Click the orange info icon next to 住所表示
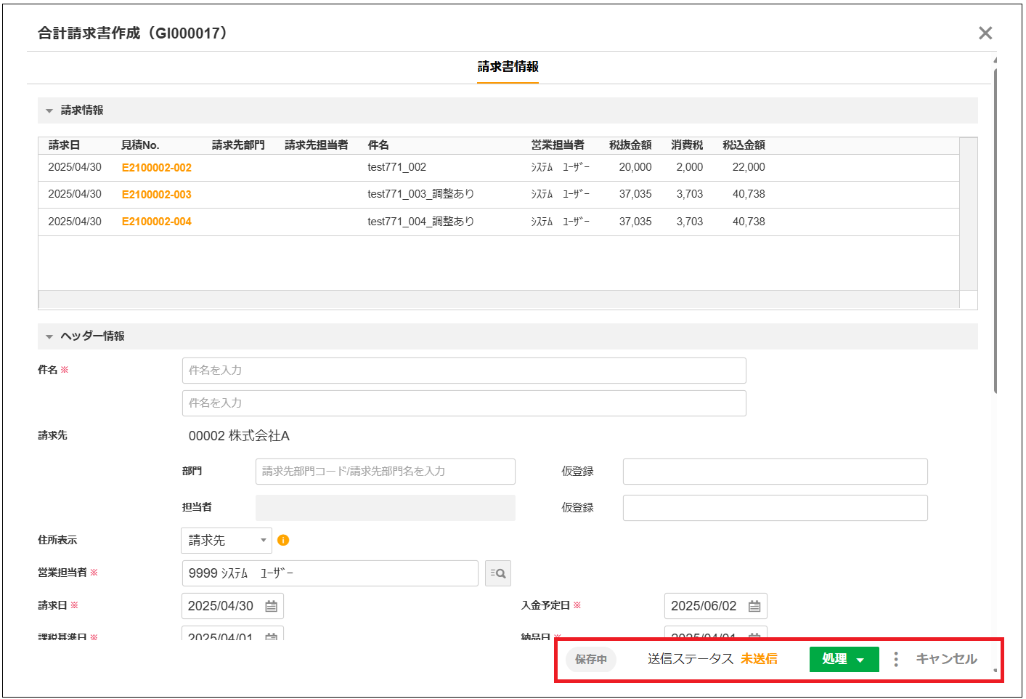Image resolution: width=1026 pixels, height=699 pixels. click(283, 540)
